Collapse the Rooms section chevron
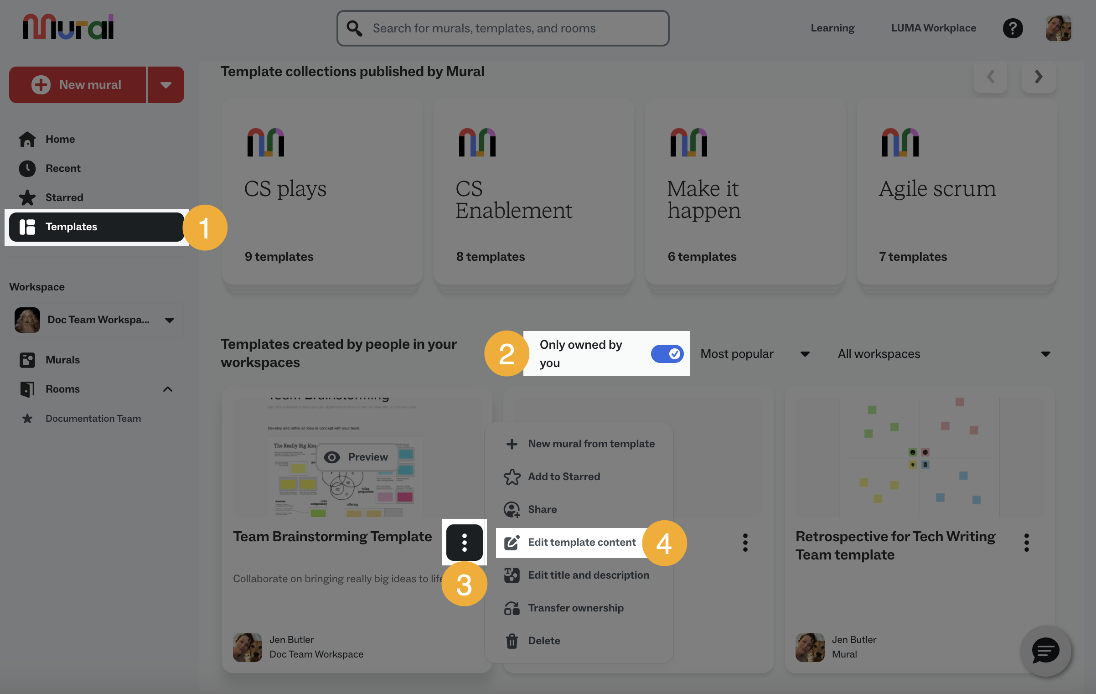The image size is (1096, 694). [168, 389]
